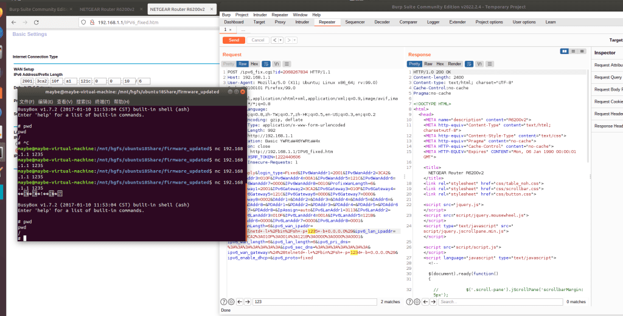
Task: Select side-by-side request/response layout
Action: pyautogui.click(x=564, y=51)
